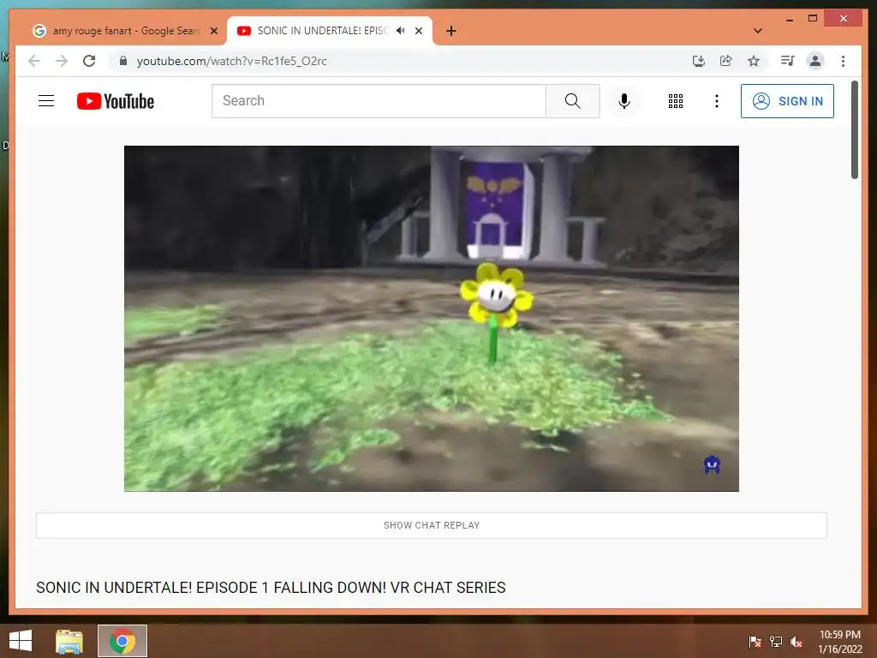Image resolution: width=877 pixels, height=658 pixels.
Task: Mute the YouTube tab via speaker icon
Action: point(401,31)
